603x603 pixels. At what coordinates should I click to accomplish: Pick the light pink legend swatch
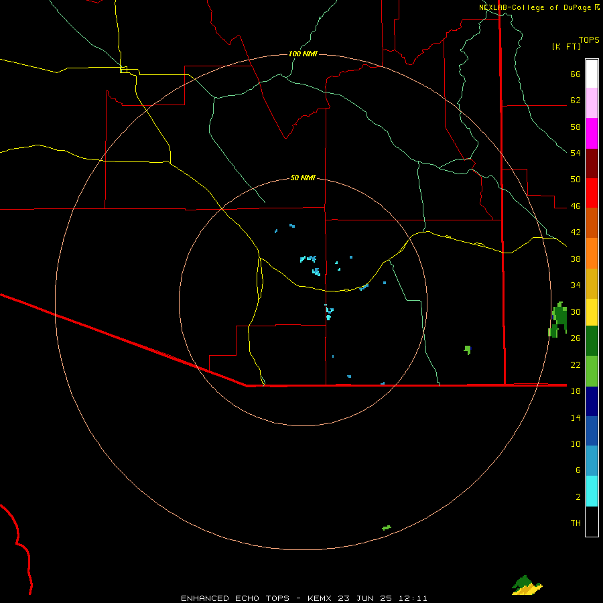pos(592,103)
